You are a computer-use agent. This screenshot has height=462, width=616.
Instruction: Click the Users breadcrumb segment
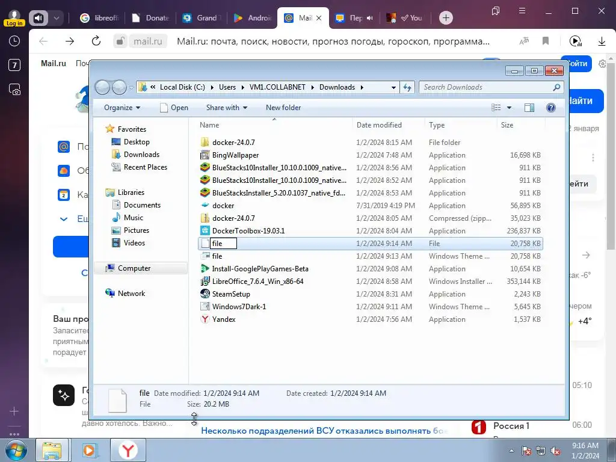[x=227, y=87]
